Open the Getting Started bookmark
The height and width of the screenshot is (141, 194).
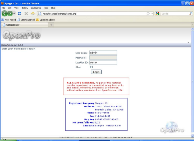26,19
